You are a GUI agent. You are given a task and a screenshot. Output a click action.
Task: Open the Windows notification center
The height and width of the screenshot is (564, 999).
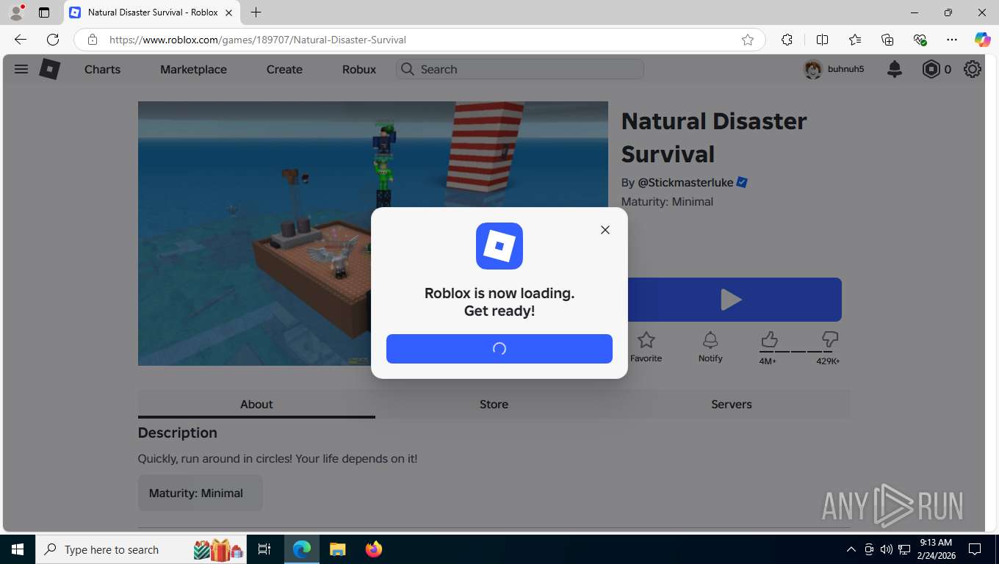tap(975, 549)
